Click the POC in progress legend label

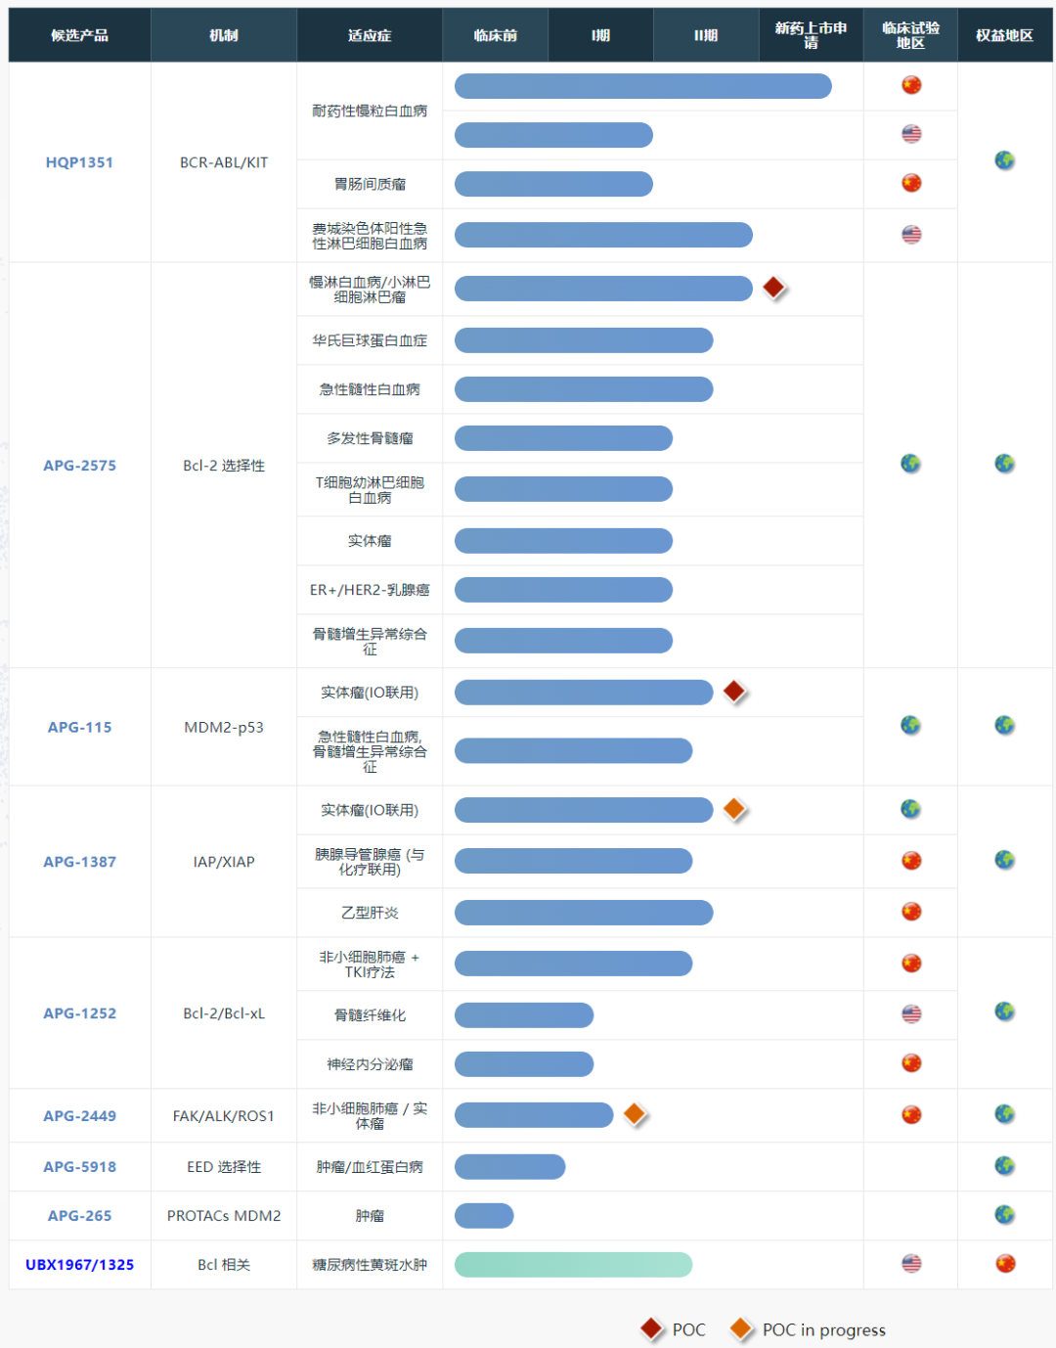tap(824, 1329)
